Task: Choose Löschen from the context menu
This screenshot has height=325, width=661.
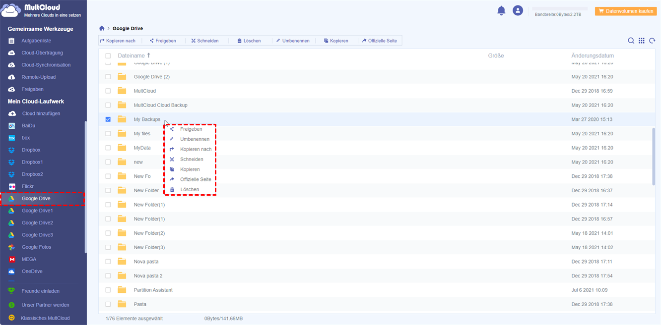Action: [x=191, y=189]
